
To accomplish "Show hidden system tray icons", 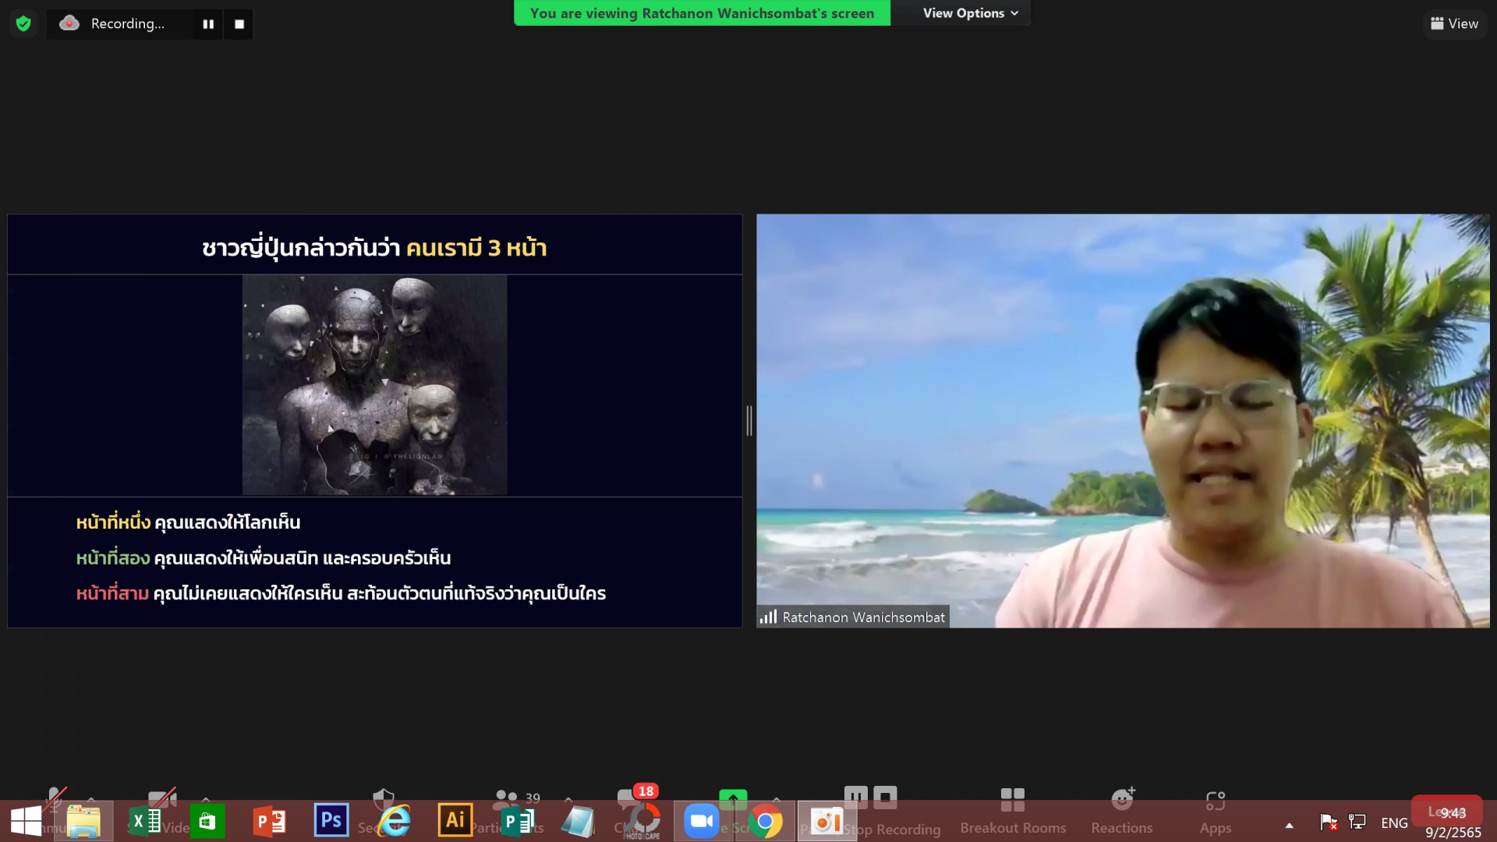I will [1290, 825].
